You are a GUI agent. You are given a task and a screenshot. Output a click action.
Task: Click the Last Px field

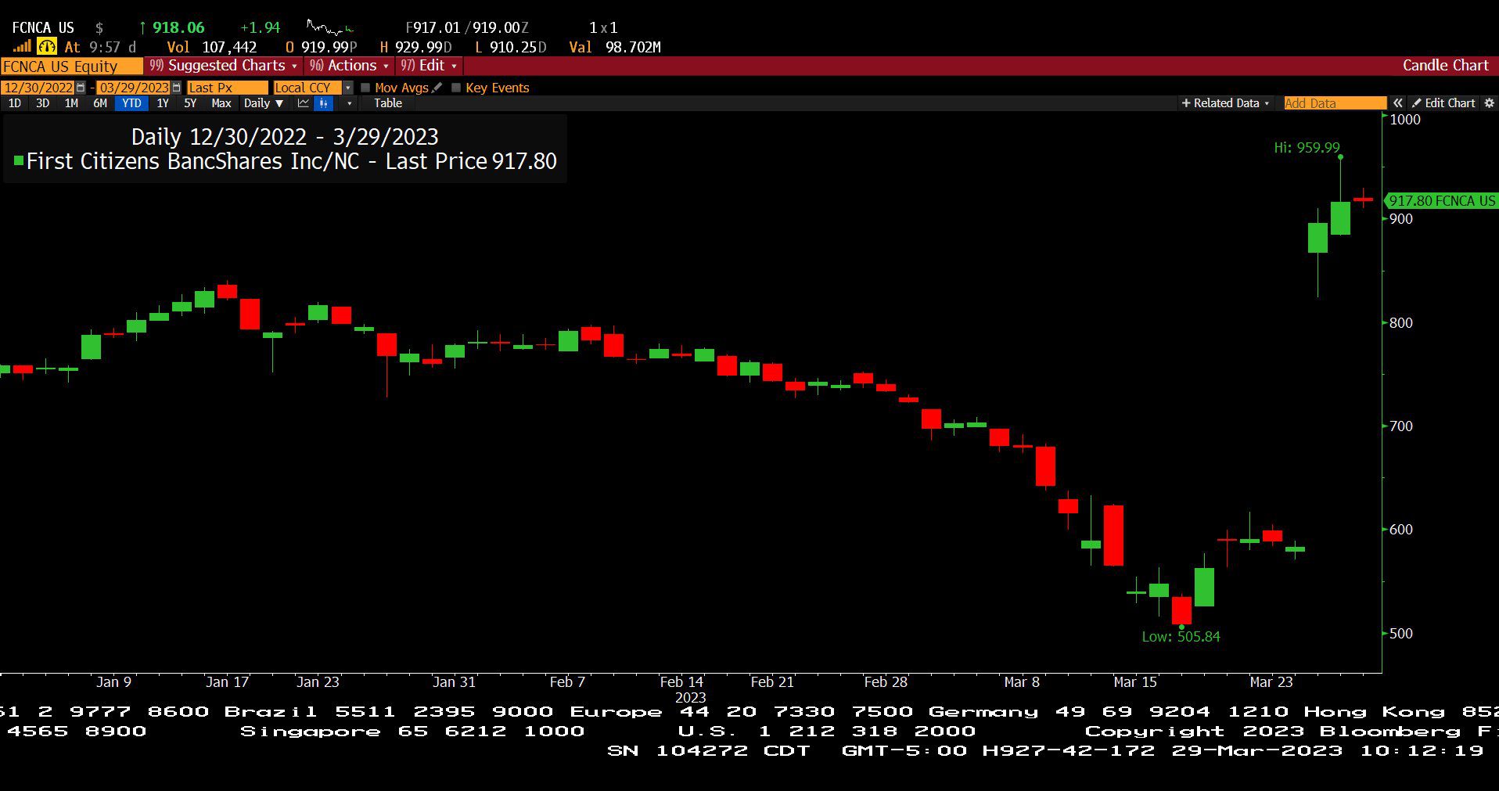[x=227, y=88]
